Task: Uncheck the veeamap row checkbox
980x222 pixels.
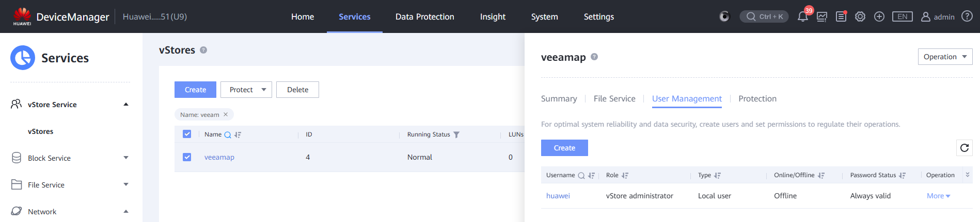Action: click(187, 157)
